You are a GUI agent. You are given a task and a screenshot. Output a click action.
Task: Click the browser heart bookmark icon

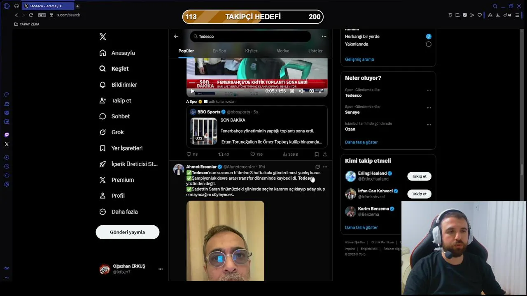(x=480, y=15)
